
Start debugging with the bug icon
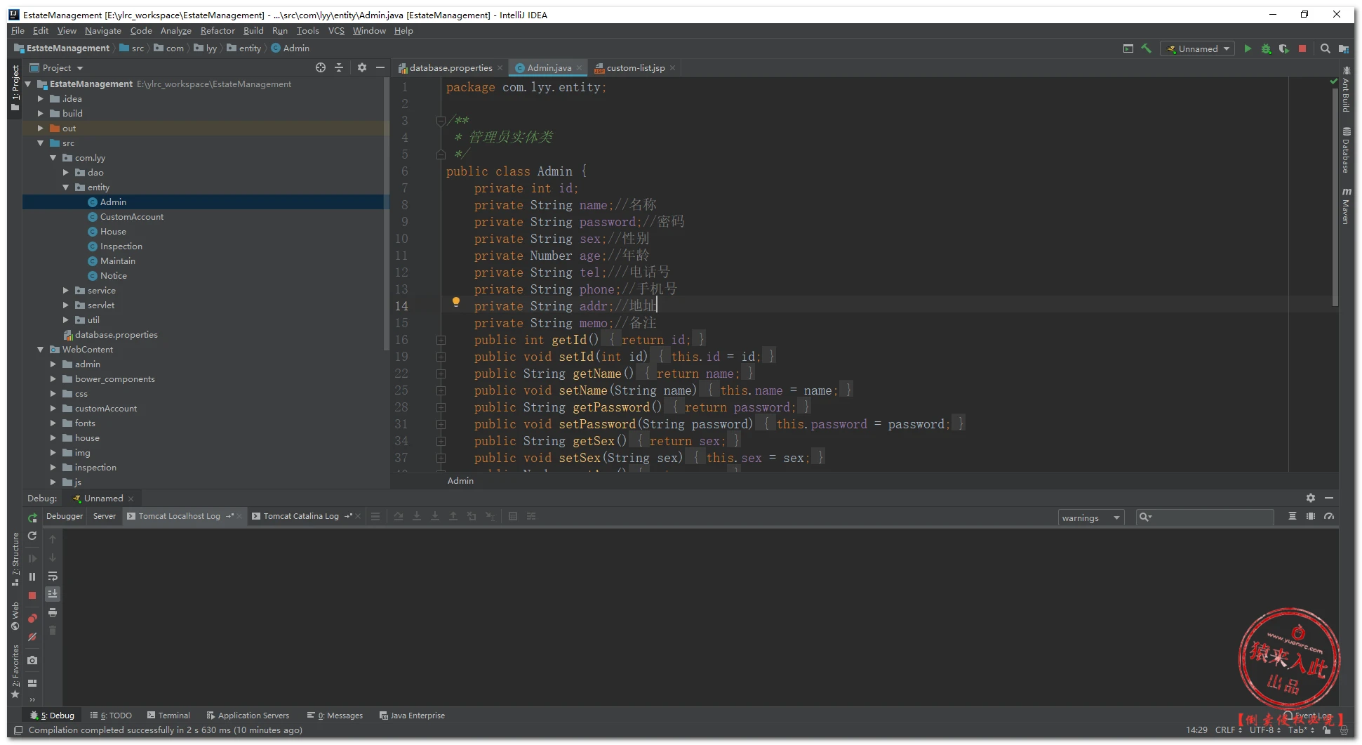coord(1266,48)
